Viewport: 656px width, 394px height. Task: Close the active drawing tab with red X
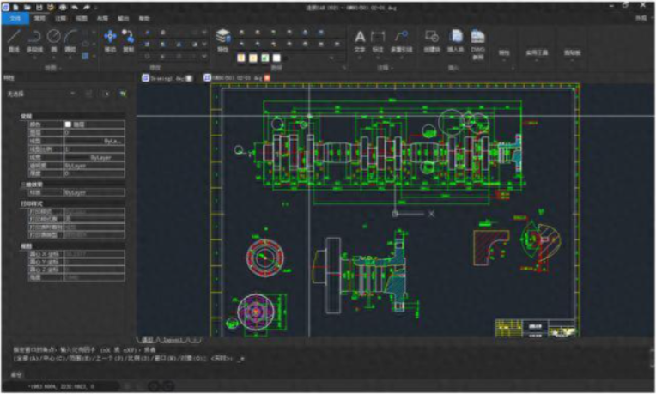tap(267, 77)
